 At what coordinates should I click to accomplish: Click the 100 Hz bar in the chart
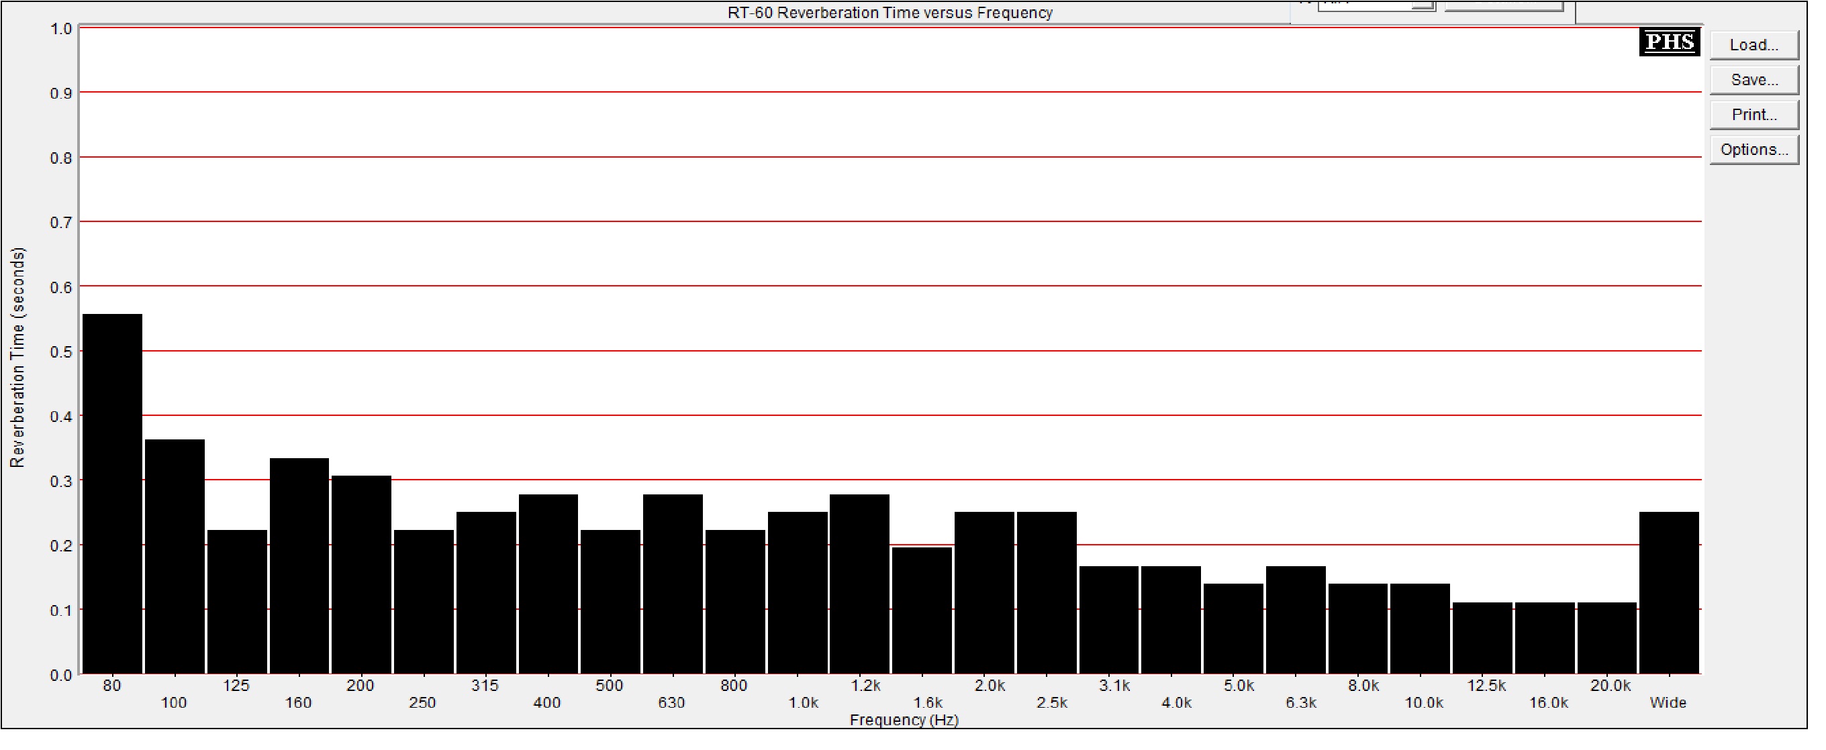[175, 557]
